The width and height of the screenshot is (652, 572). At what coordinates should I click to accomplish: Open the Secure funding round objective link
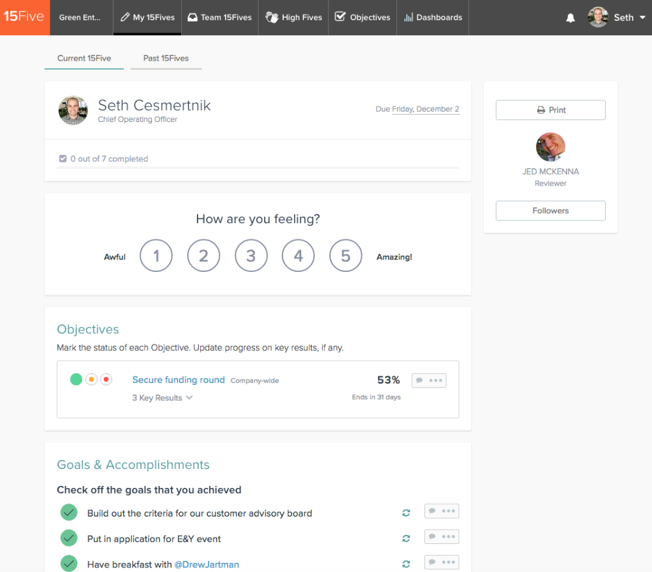[x=179, y=380]
